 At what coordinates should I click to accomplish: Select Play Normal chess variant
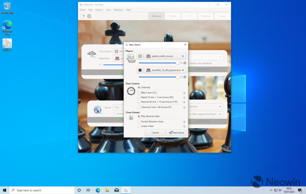click(149, 116)
